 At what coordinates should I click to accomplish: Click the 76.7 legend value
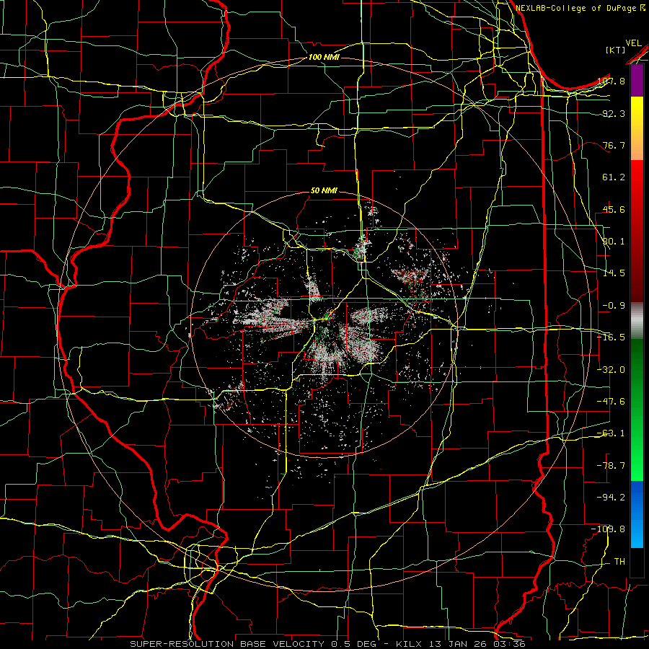coord(614,145)
